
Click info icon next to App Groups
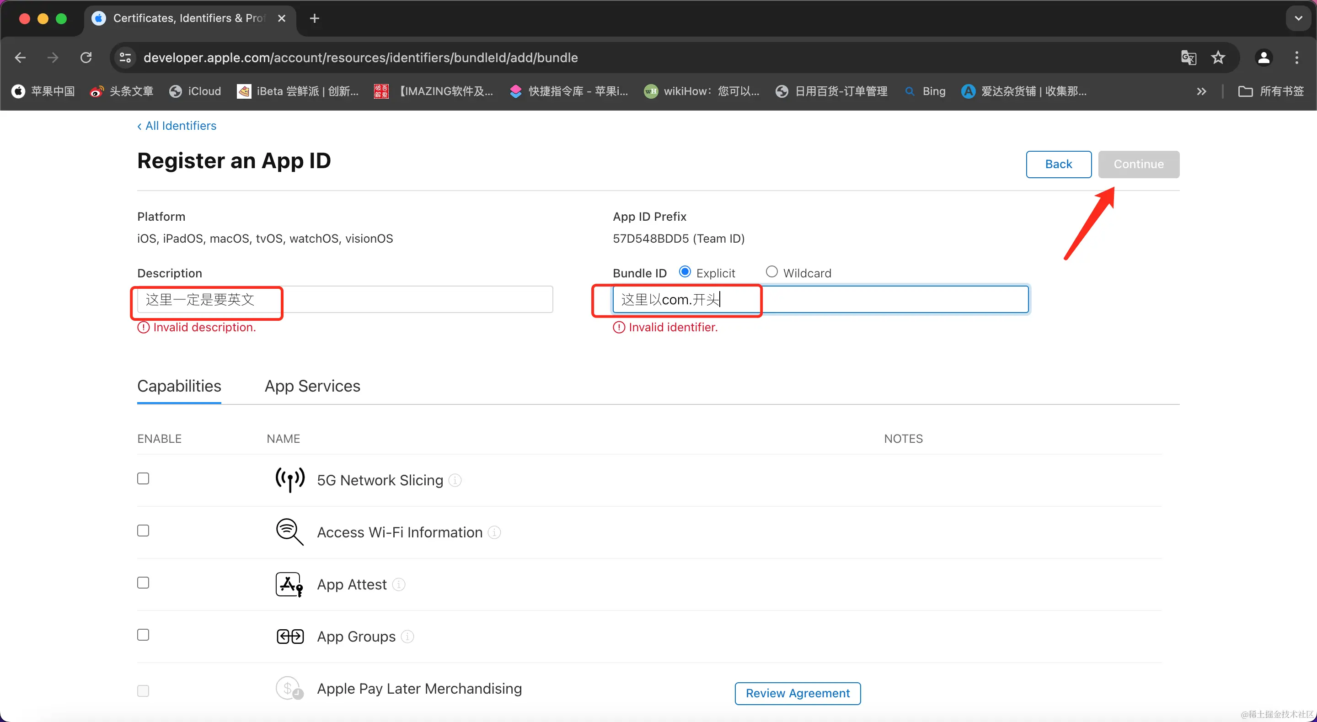click(x=407, y=637)
